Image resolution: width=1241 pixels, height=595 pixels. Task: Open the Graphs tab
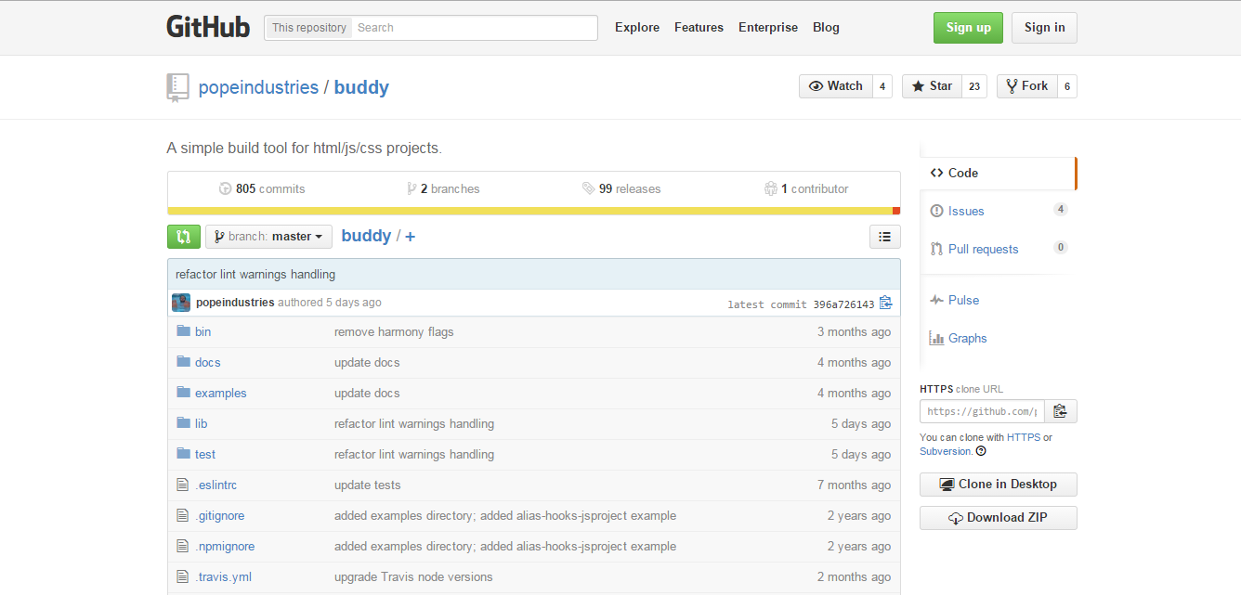pos(999,338)
